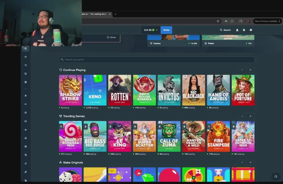Click New Chrome available update button
The width and height of the screenshot is (283, 184).
click(266, 21)
